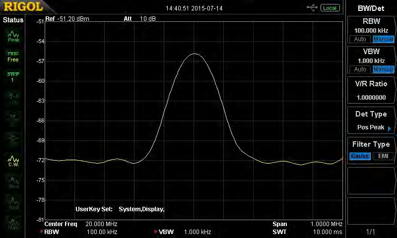Click the red manual marker beside bottom VBW
397x238 pixels.
coord(155,232)
